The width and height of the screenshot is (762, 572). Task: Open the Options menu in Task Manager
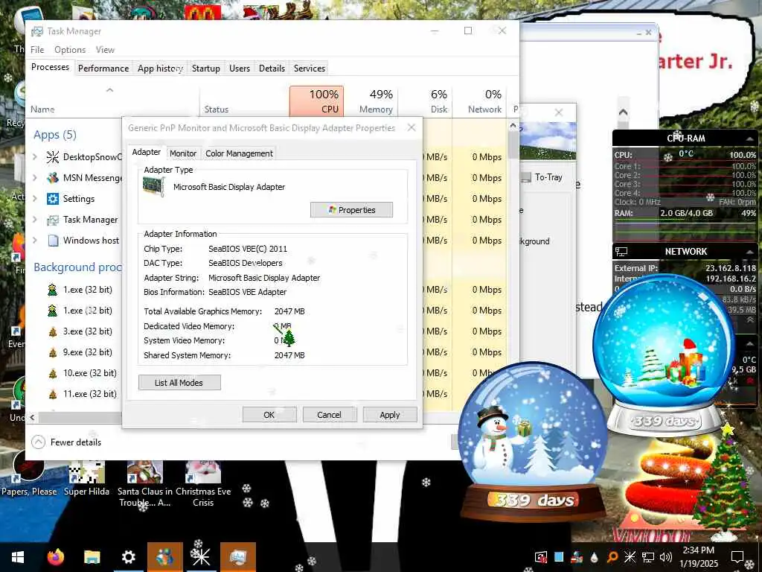click(70, 50)
